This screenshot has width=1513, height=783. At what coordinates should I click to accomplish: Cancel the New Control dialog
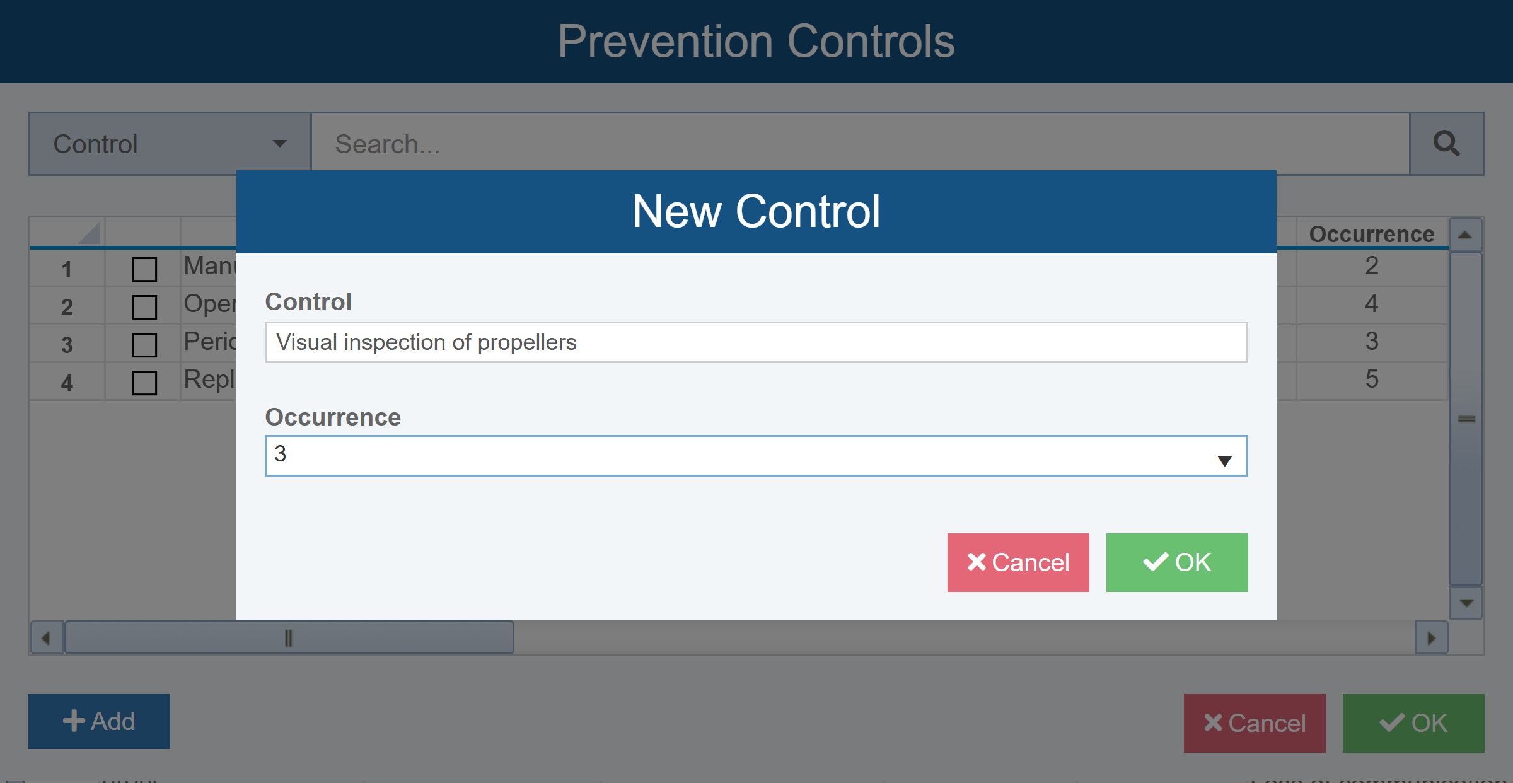pos(1017,562)
